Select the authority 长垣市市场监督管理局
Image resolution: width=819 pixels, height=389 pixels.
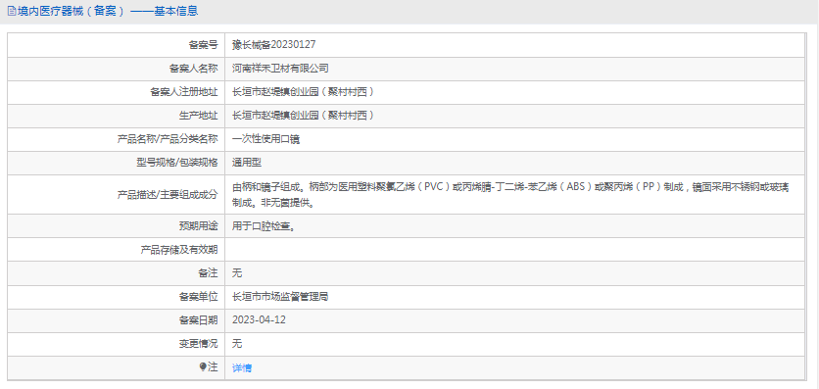pyautogui.click(x=280, y=297)
